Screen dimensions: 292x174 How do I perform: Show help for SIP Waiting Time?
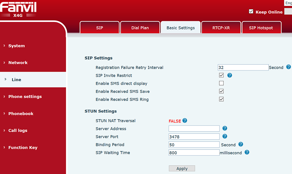[247, 152]
